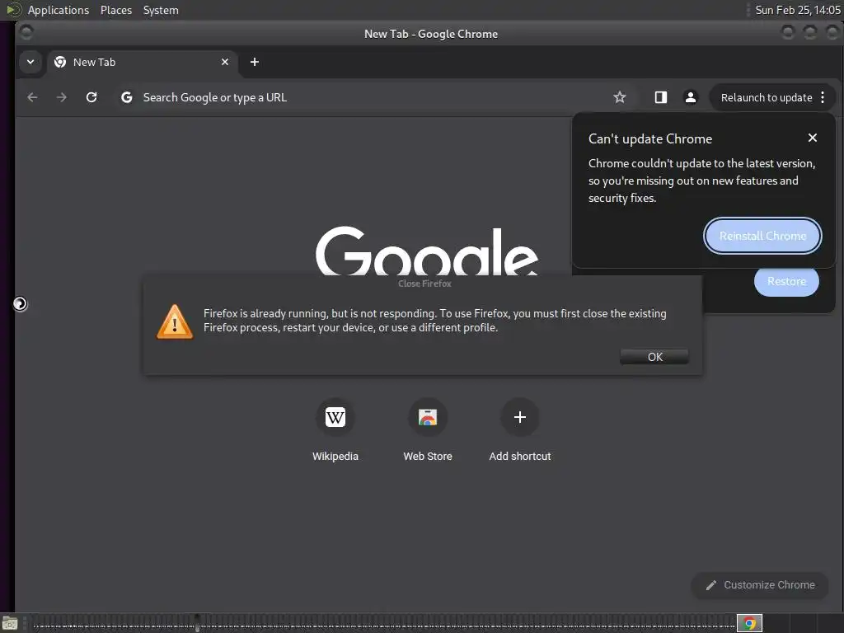Open the Wikipedia shortcut

[335, 430]
